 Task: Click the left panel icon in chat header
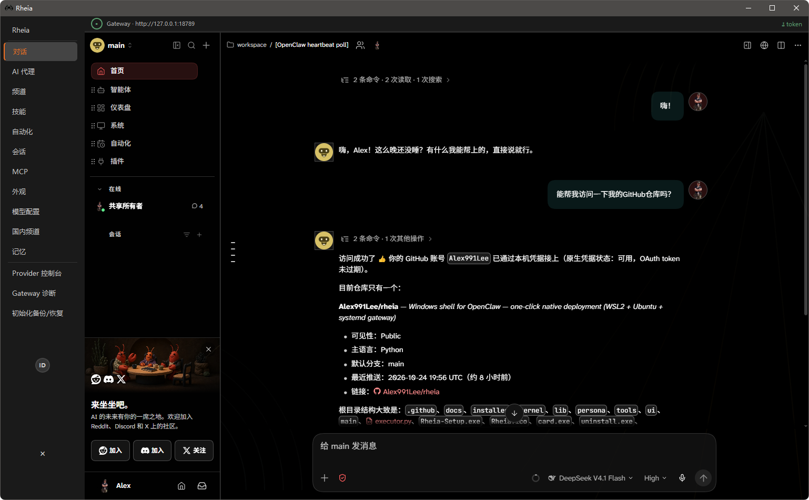tap(747, 45)
